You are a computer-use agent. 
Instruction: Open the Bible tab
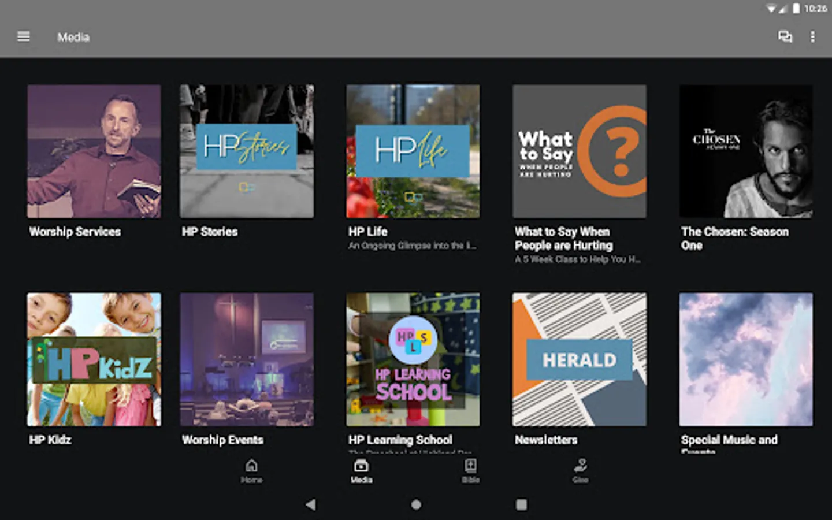(470, 471)
